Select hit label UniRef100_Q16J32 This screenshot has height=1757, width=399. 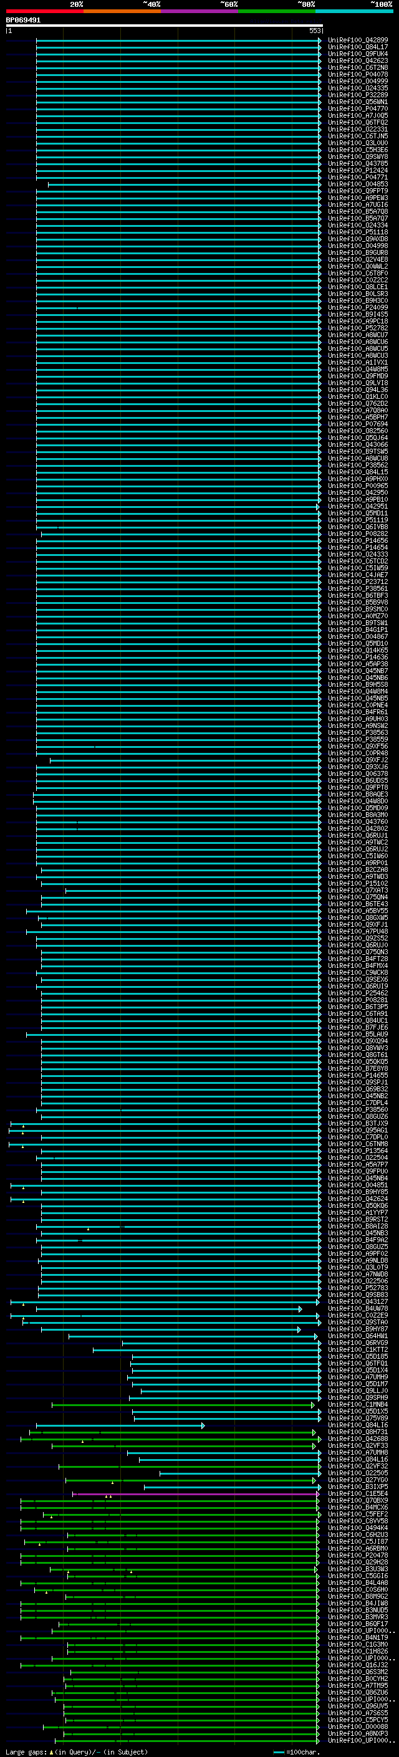358,1665
